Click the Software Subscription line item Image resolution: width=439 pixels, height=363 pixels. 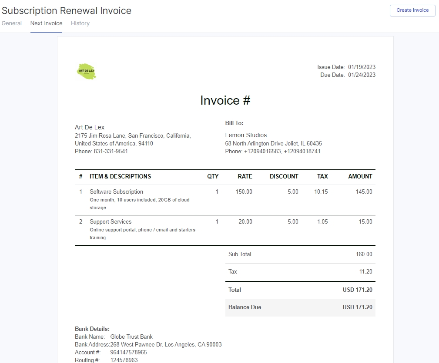116,191
